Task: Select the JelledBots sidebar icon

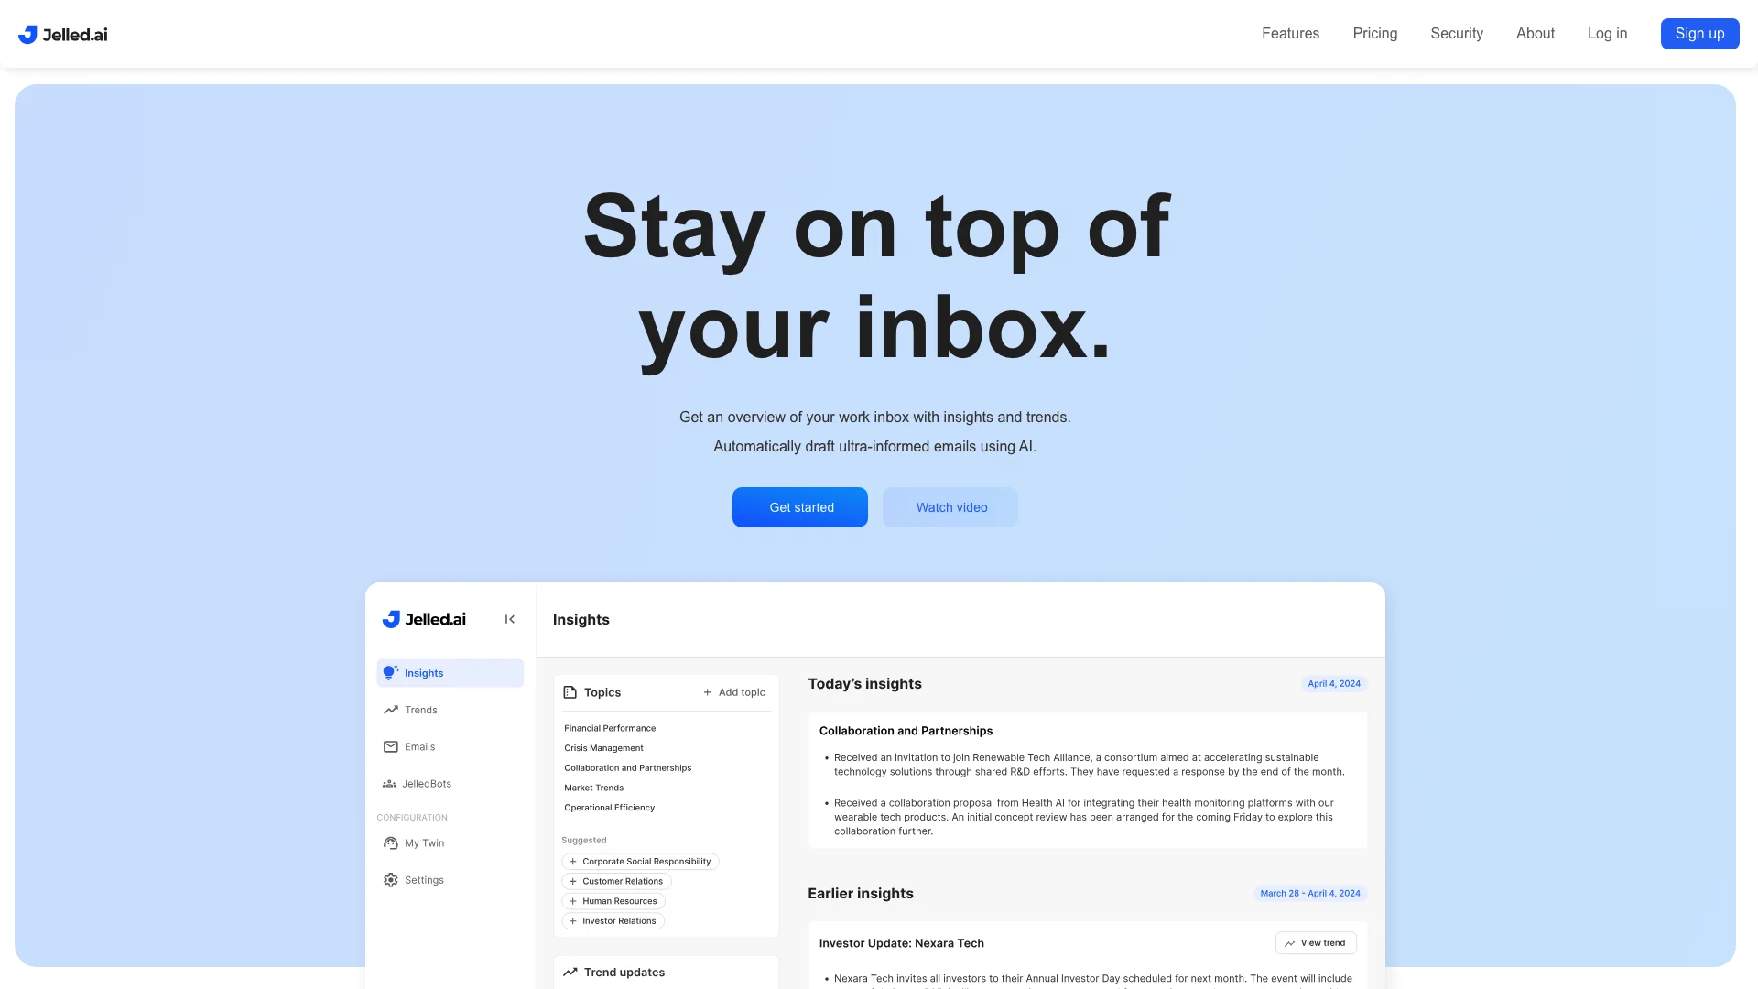Action: coord(389,783)
